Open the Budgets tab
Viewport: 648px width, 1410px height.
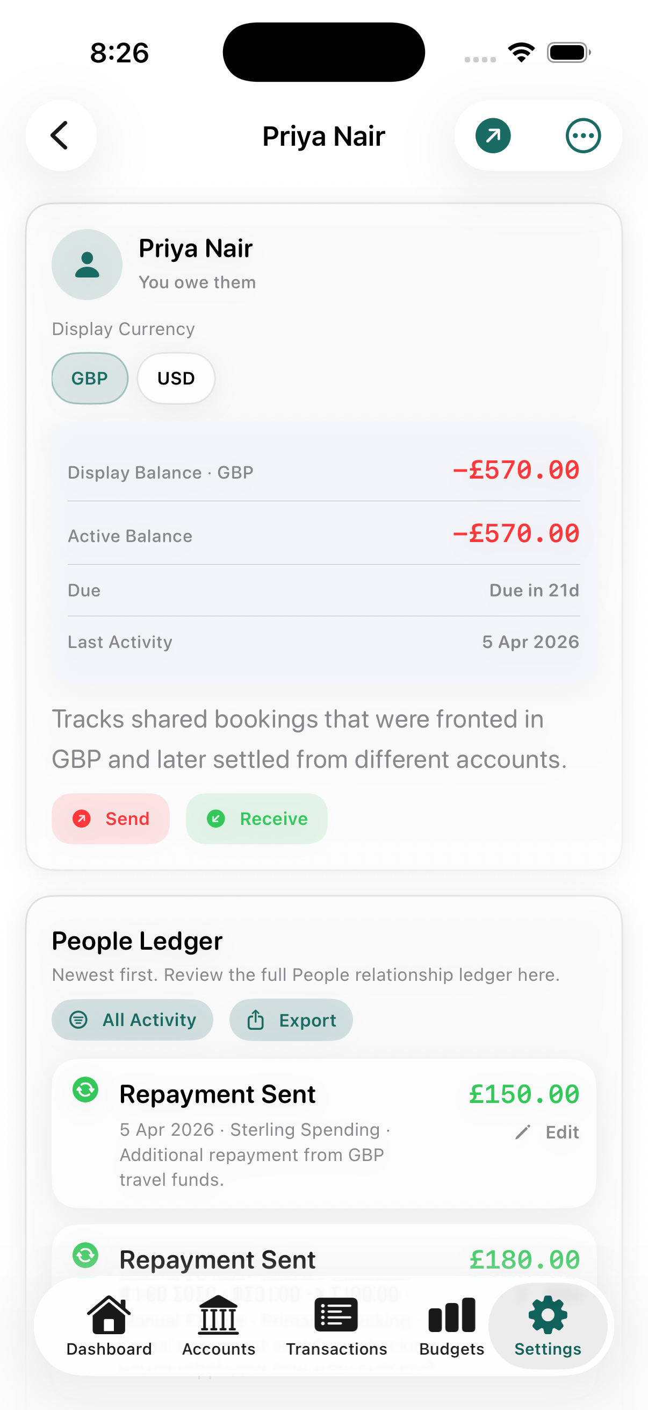(452, 1326)
